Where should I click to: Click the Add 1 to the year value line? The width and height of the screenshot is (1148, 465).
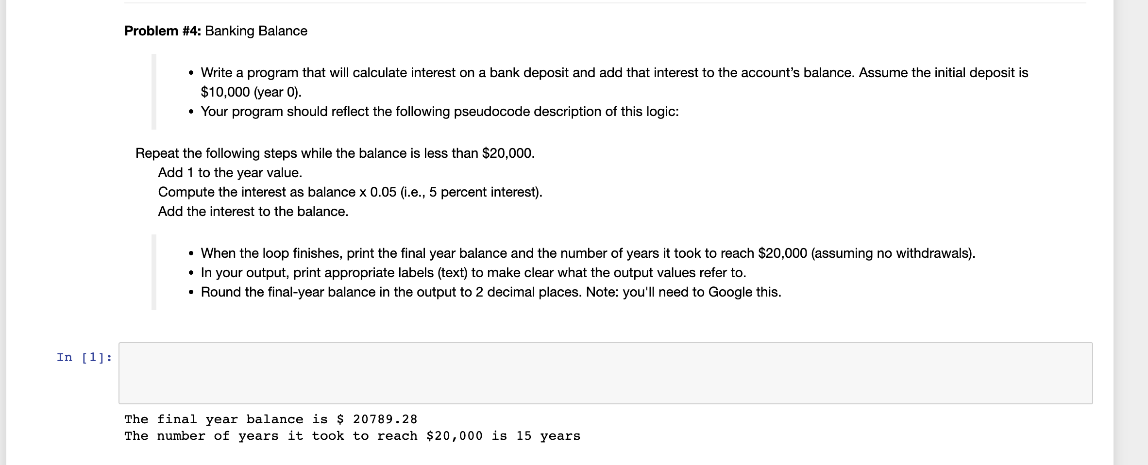(x=229, y=172)
